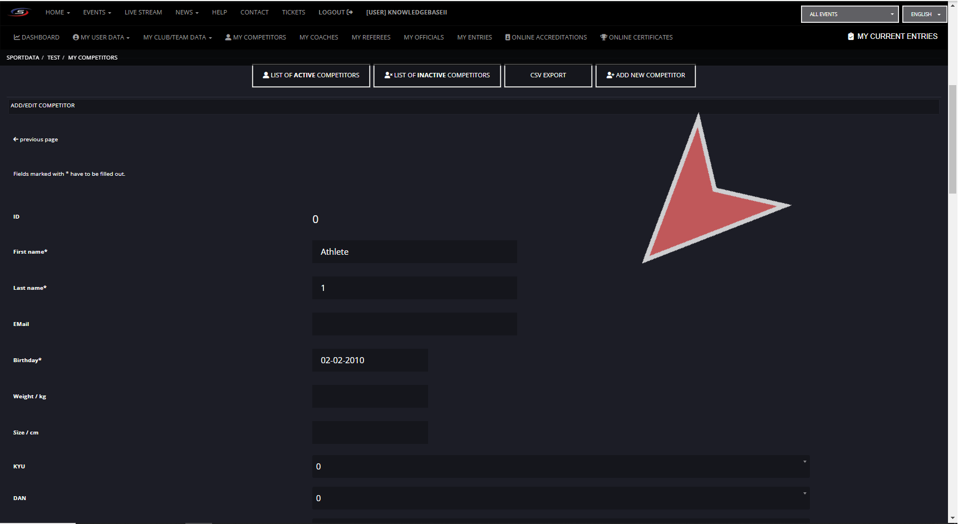The width and height of the screenshot is (958, 524).
Task: Open My Club/Team Data menu
Action: point(178,37)
